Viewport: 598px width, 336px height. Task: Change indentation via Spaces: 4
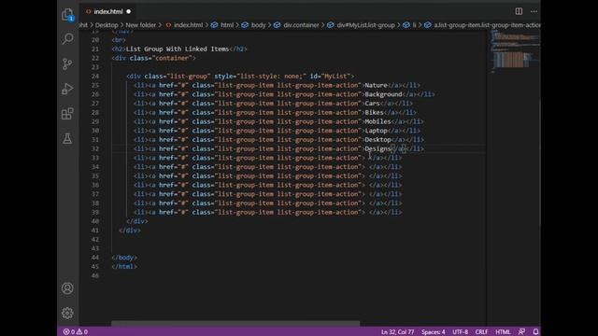click(x=433, y=332)
